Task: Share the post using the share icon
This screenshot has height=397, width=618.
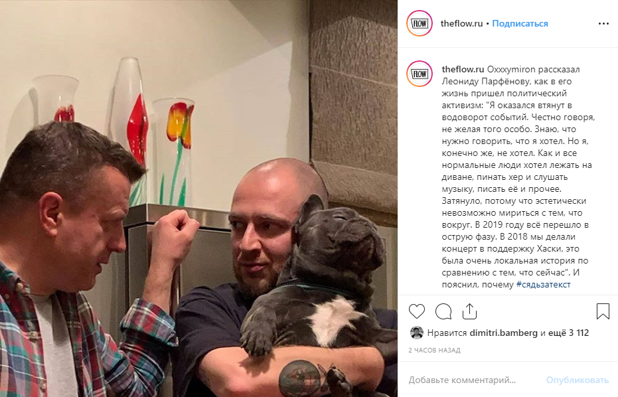Action: tap(469, 311)
